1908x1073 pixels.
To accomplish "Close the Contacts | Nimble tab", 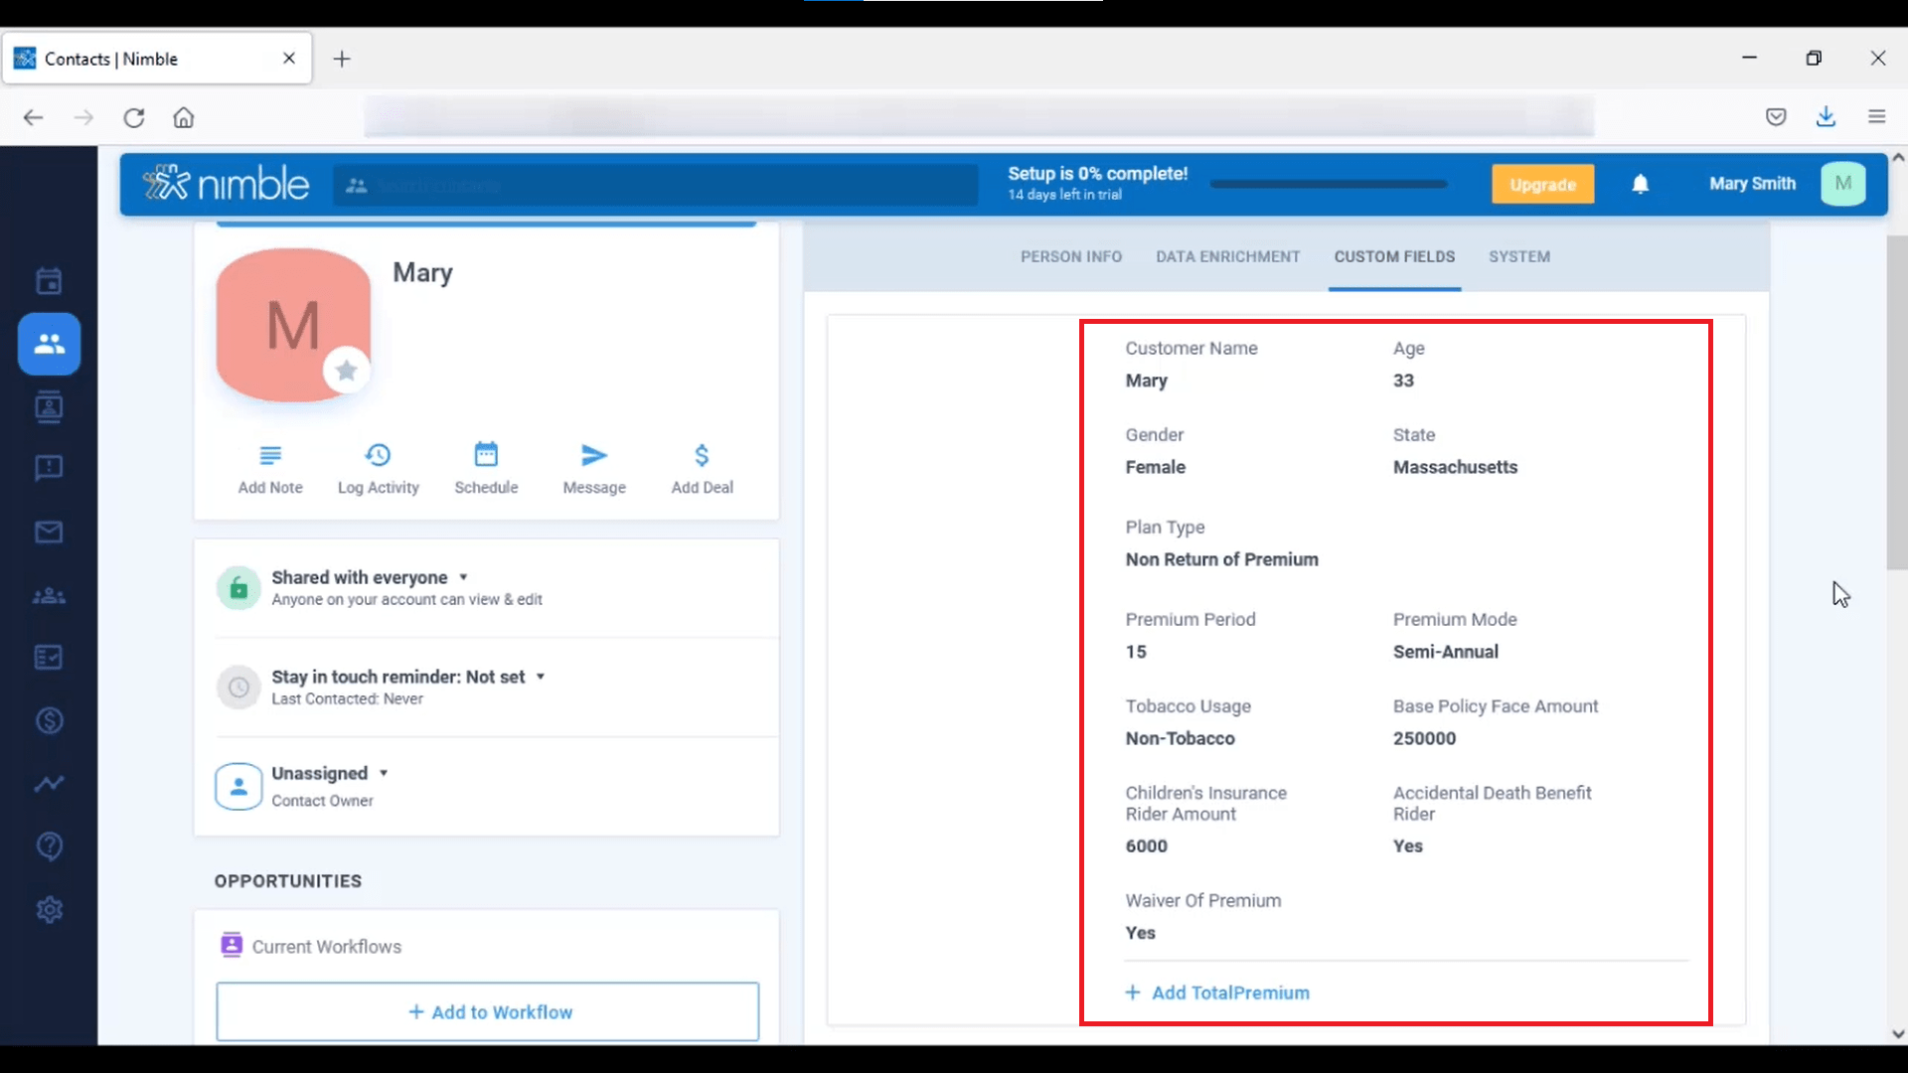I will (x=289, y=59).
